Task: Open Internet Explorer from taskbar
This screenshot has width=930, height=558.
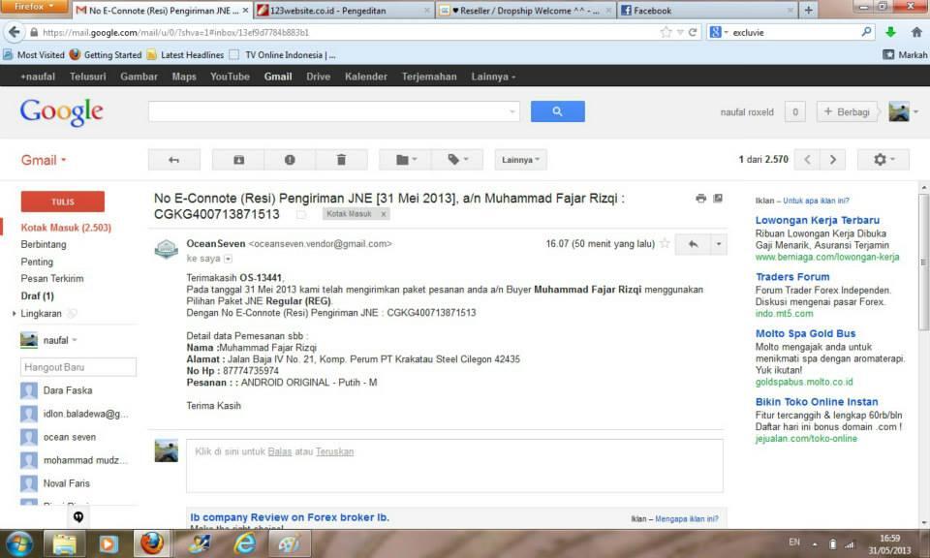Action: 244,543
